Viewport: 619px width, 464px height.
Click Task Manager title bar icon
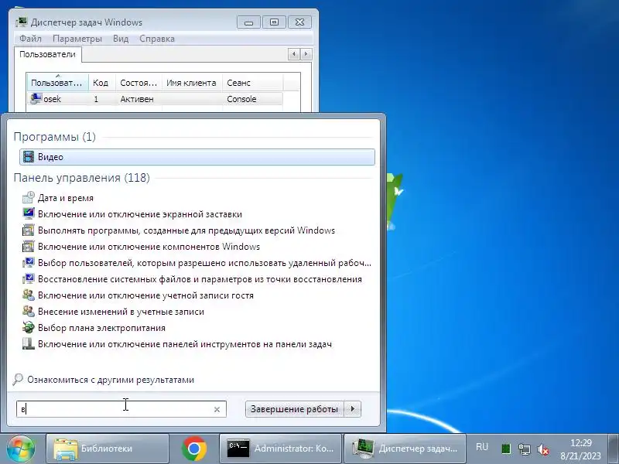[x=22, y=22]
